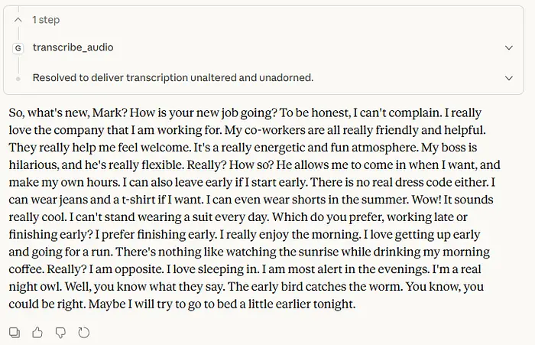Give the response a thumbs down

point(60,332)
